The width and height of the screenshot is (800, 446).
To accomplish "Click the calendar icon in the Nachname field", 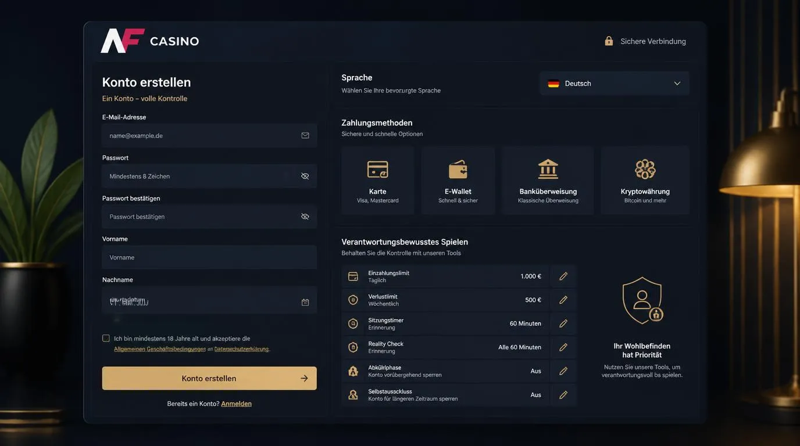I will [305, 302].
